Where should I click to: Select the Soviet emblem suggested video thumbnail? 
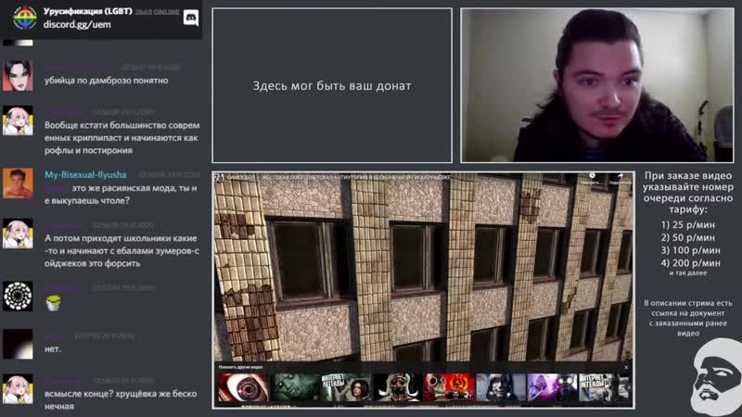point(454,388)
